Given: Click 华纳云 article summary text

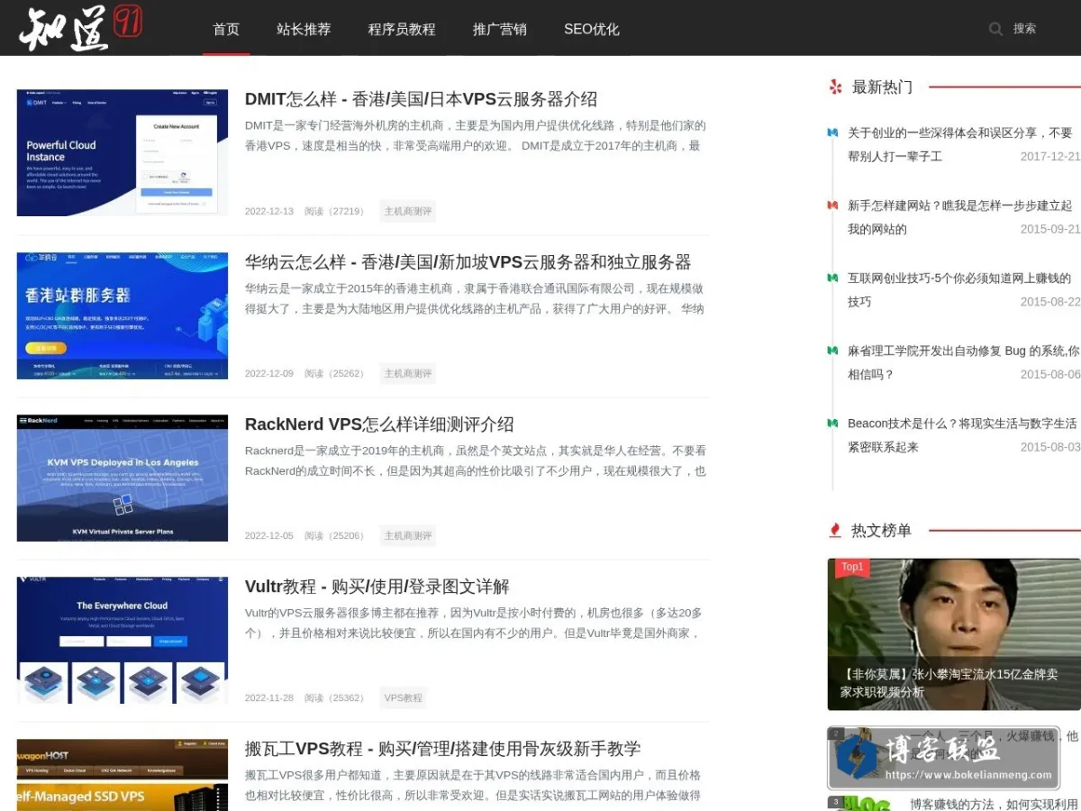Looking at the screenshot, I should pos(475,298).
